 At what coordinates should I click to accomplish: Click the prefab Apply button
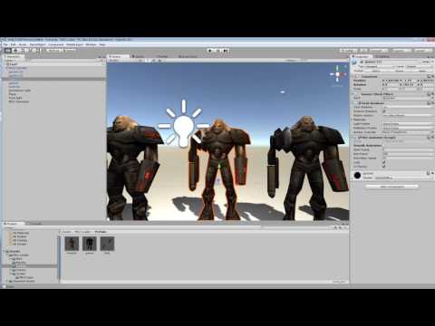coord(422,71)
